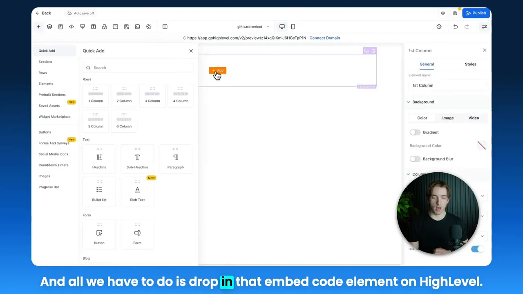Open the Typography settings icon
This screenshot has height=294, width=523.
(x=94, y=27)
